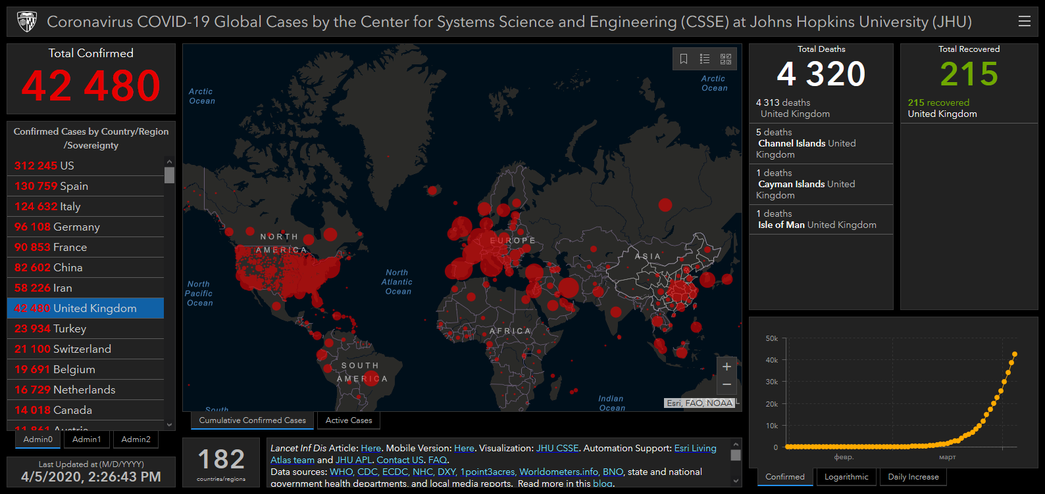Click 215 recovered United Kingdom entry
Viewport: 1045px width, 494px height.
[969, 108]
